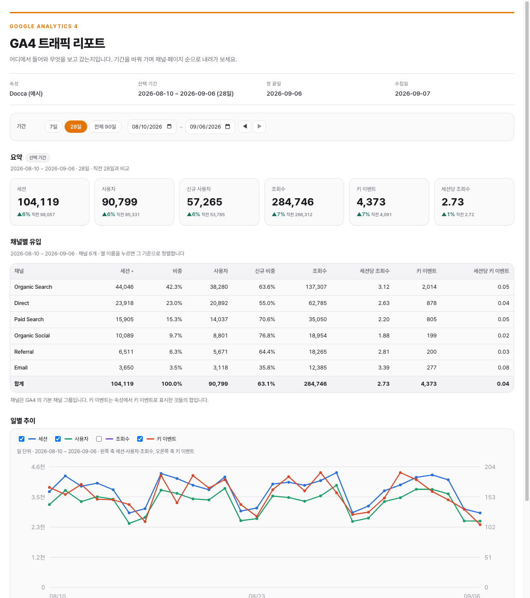
Task: Uncheck the 사용자 series checkbox in the chart legend
Action: 58,439
